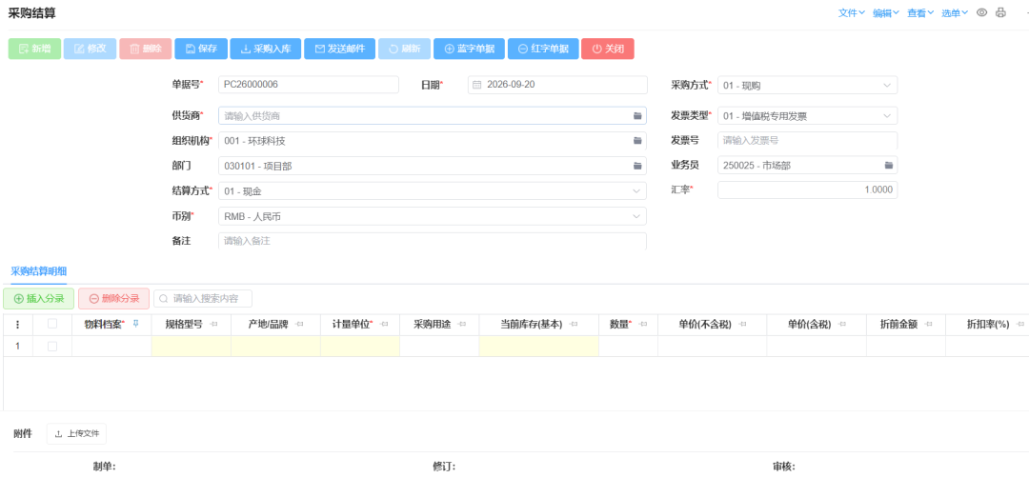Image resolution: width=1029 pixels, height=478 pixels.
Task: Click the printer icon in top bar
Action: (1000, 12)
